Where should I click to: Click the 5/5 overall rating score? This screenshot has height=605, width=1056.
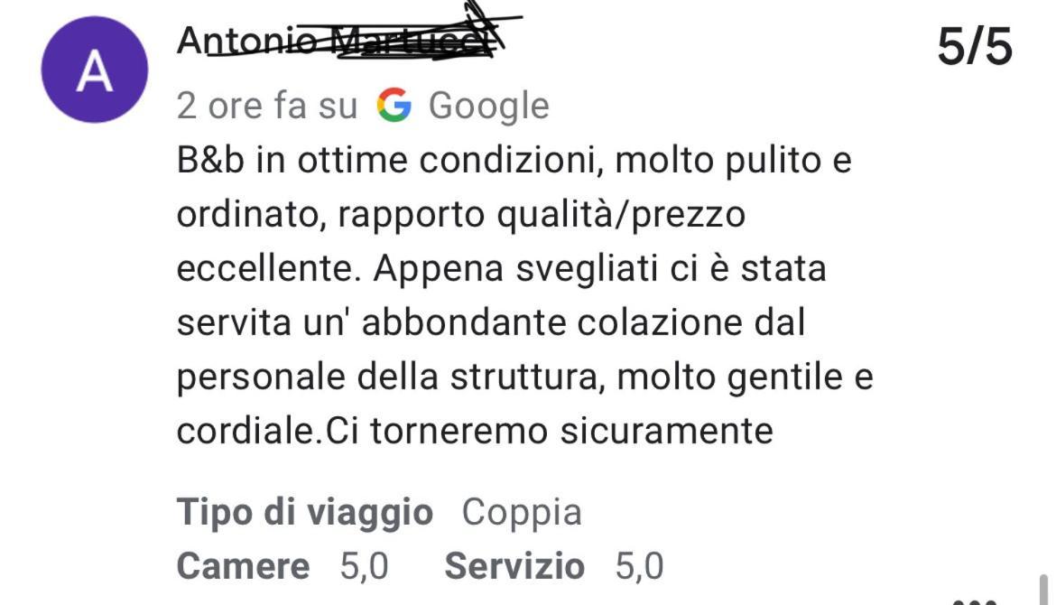(x=975, y=47)
